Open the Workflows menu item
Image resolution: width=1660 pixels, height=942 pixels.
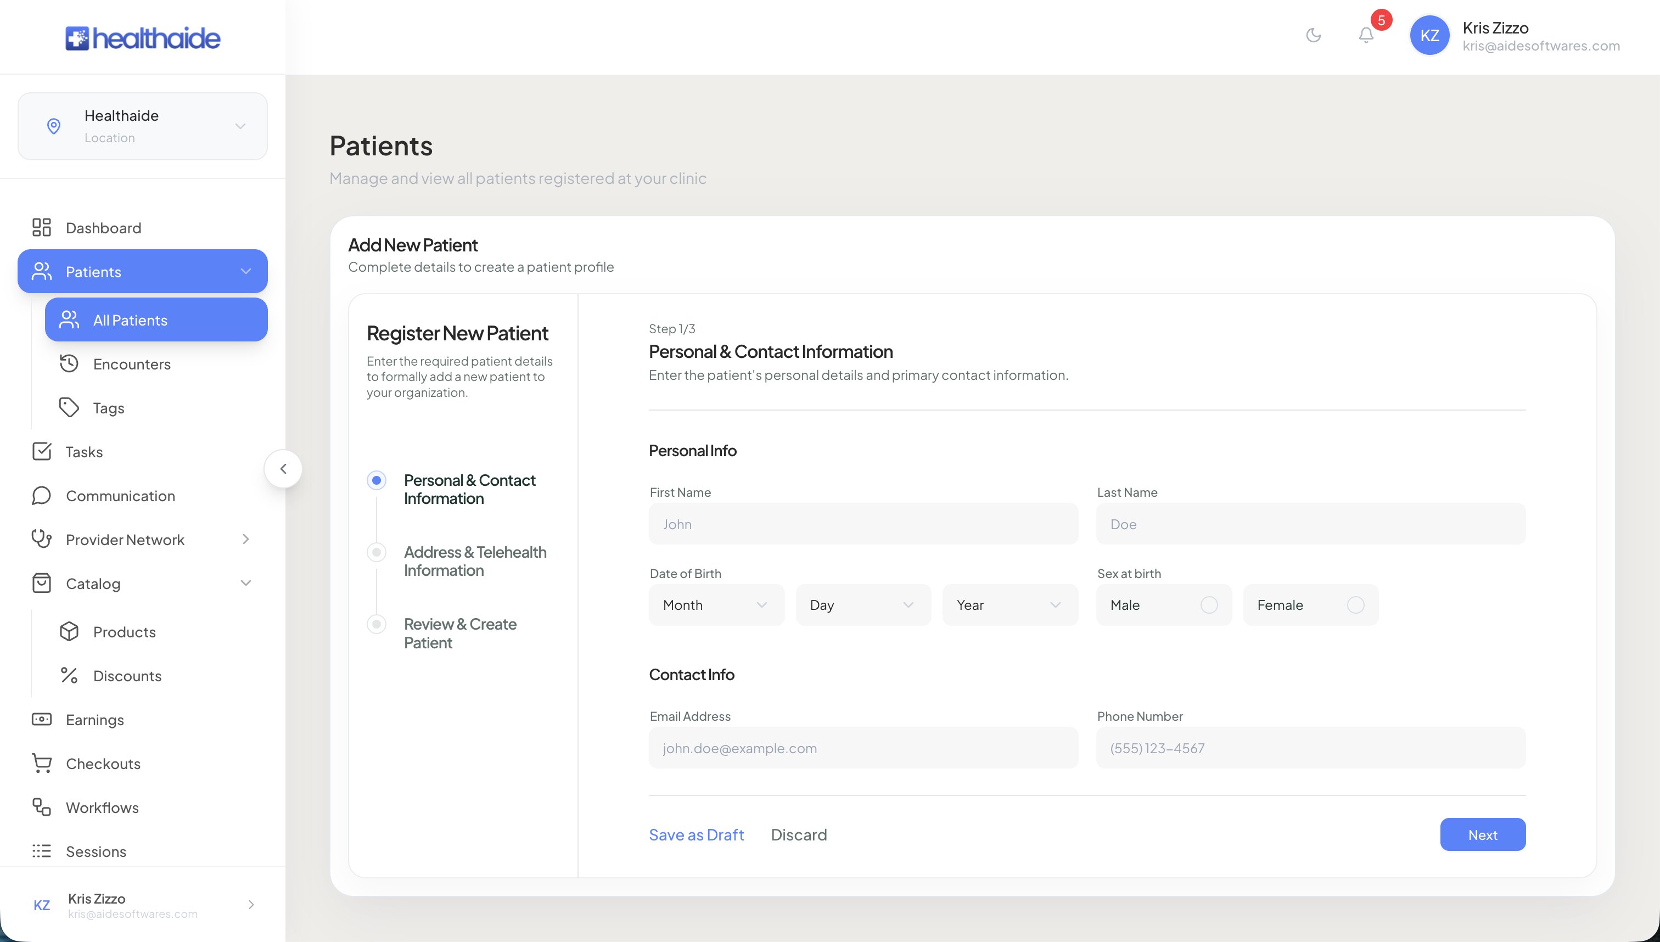click(x=142, y=807)
